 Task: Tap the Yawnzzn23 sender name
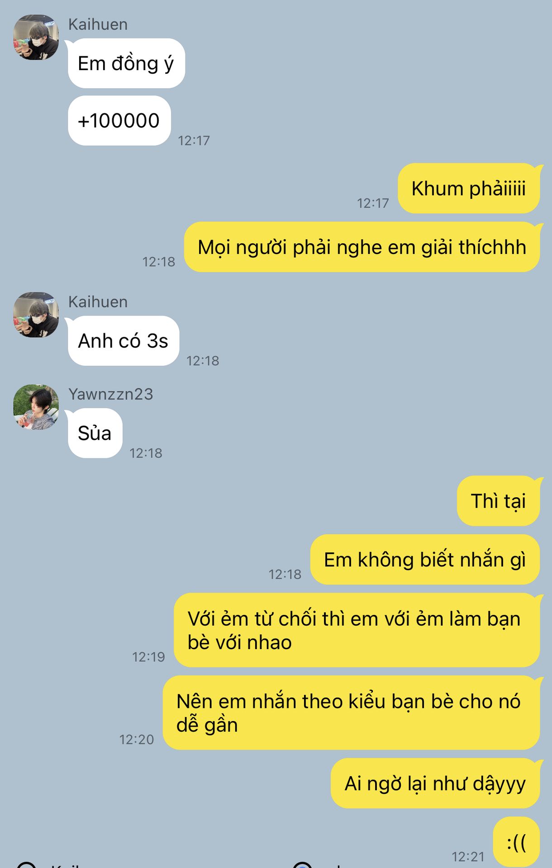click(111, 394)
